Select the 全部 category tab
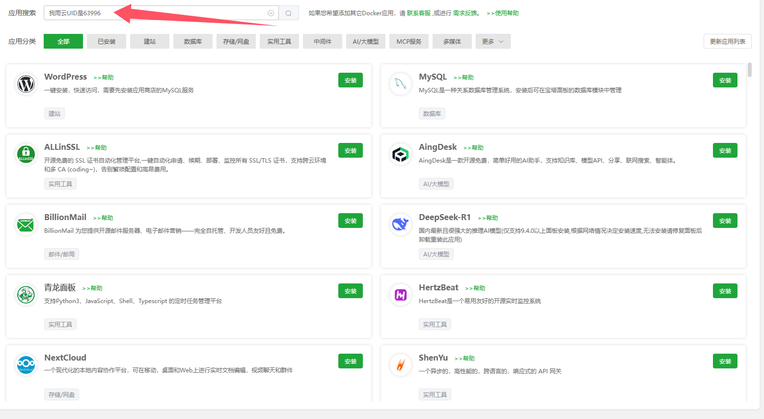 63,41
